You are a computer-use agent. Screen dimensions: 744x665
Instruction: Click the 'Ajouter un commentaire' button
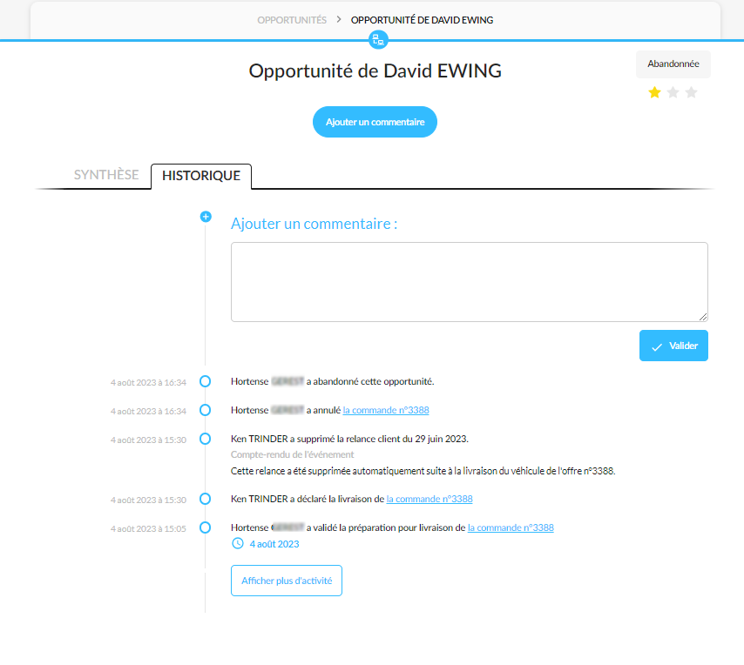pyautogui.click(x=375, y=122)
